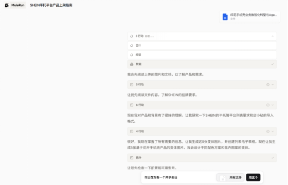The height and width of the screenshot is (185, 288).
Task: Click the skill icon in the 技能 row
Action: pos(132,64)
